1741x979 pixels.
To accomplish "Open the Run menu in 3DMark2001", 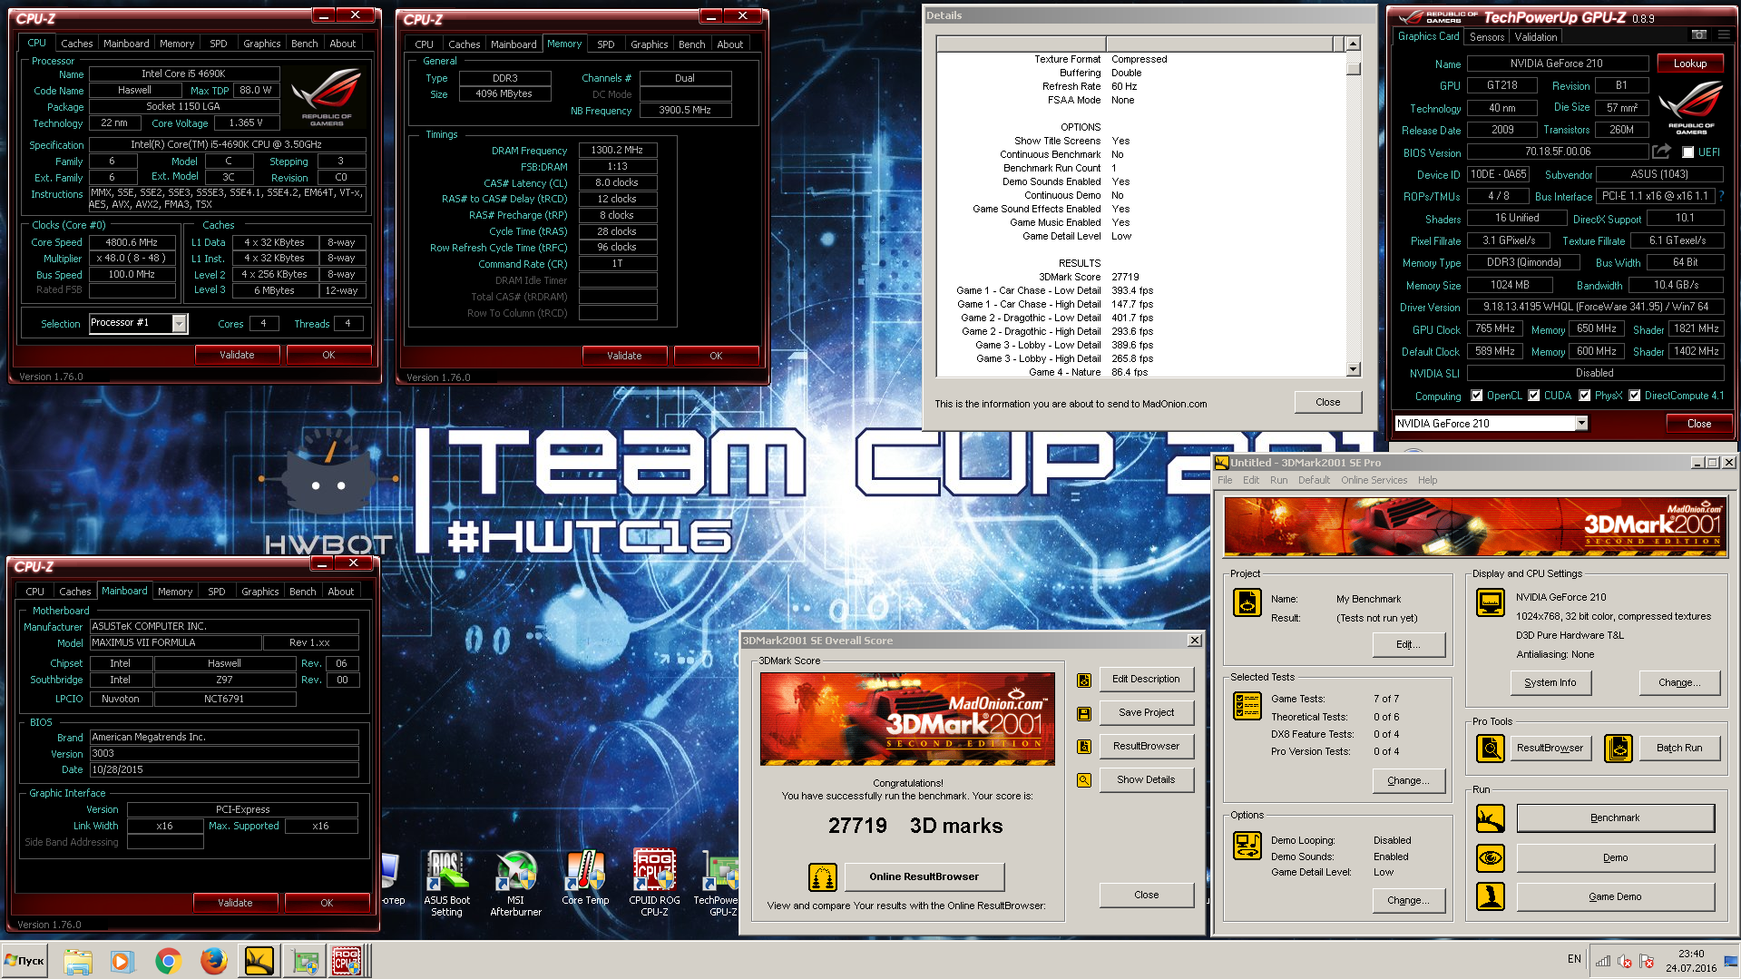I will [1278, 481].
